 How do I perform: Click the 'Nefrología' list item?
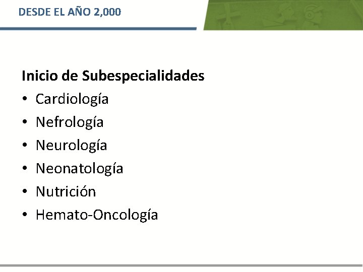click(70, 122)
